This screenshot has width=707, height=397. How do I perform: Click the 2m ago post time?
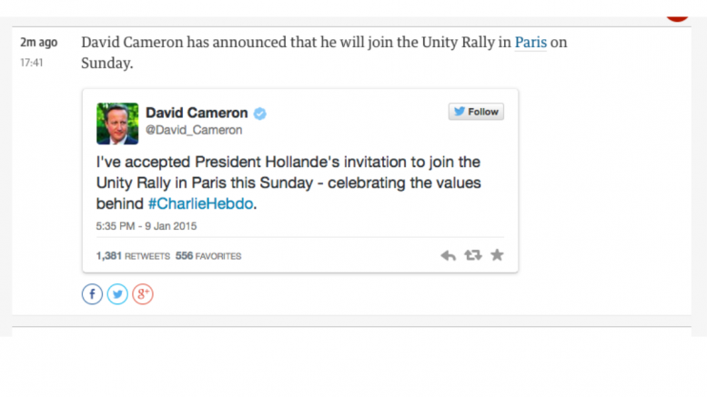[39, 43]
